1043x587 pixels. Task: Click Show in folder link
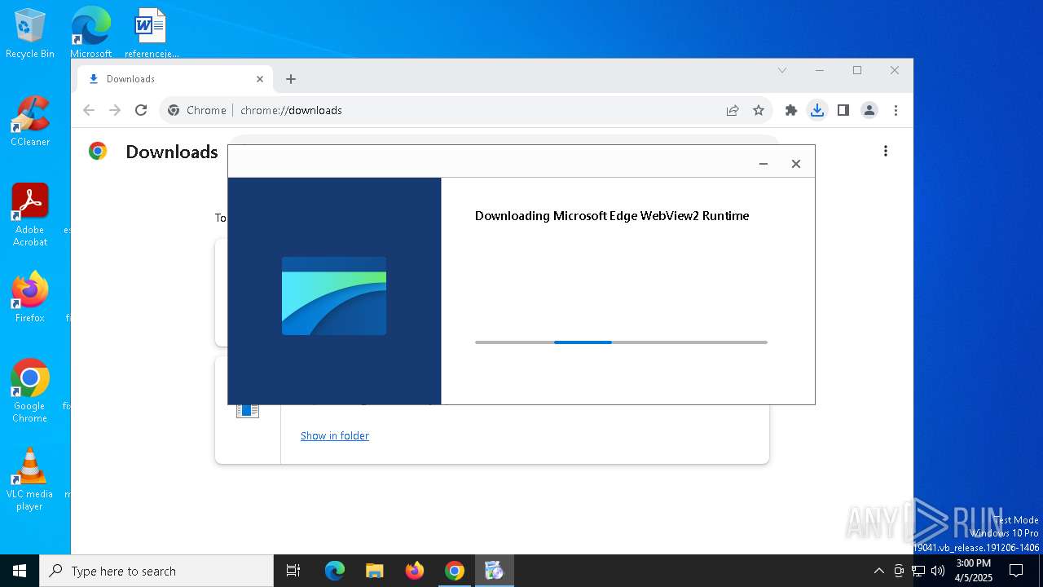pos(335,436)
